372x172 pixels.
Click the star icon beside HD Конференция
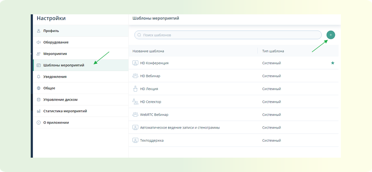(x=332, y=63)
